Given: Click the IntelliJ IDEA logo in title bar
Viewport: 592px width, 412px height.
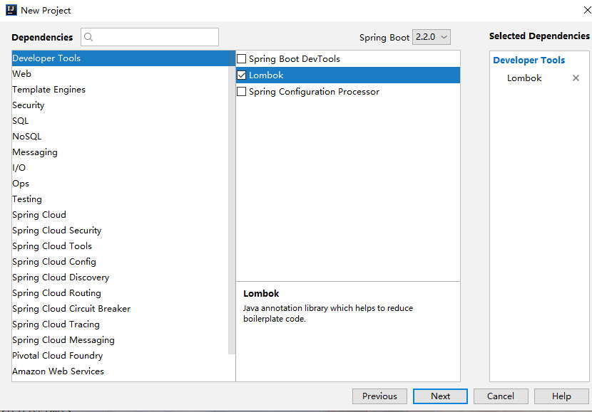Looking at the screenshot, I should [x=11, y=10].
